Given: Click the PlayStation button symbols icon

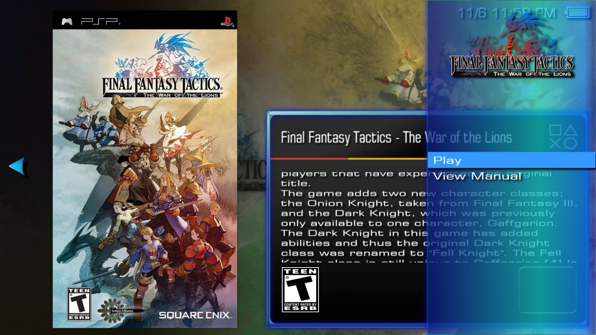Looking at the screenshot, I should tap(563, 137).
